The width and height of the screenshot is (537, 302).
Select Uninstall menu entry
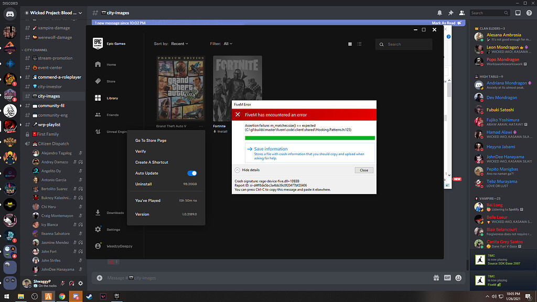click(166, 184)
